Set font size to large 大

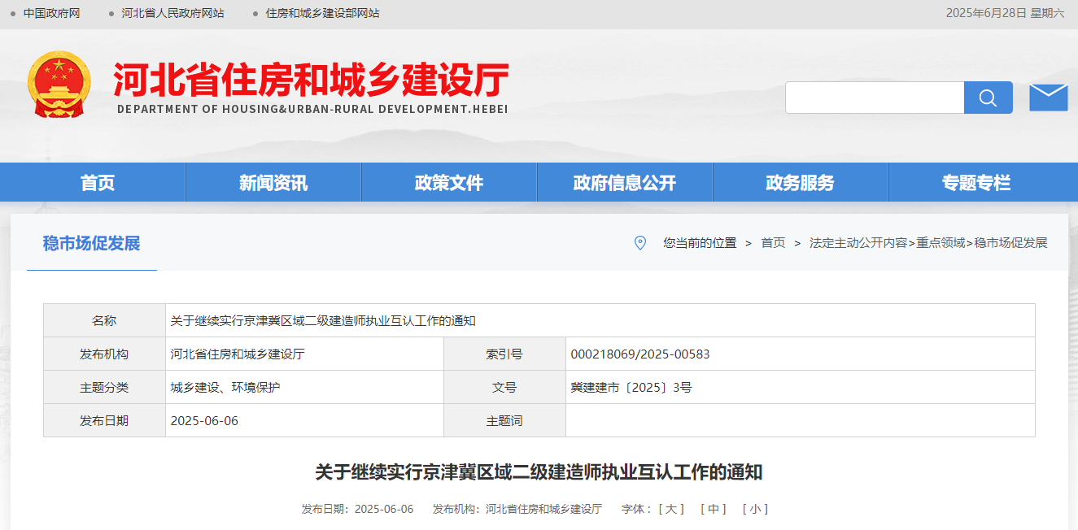[671, 509]
